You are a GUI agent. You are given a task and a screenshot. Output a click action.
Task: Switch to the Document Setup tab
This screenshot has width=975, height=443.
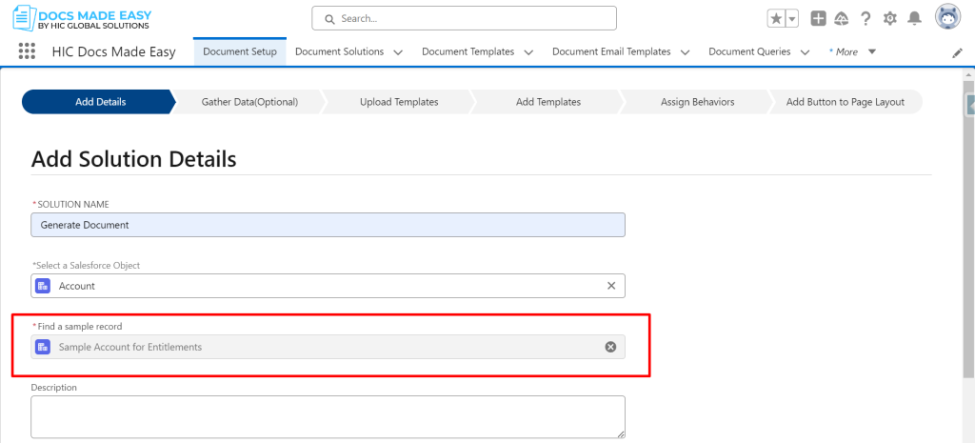(240, 51)
